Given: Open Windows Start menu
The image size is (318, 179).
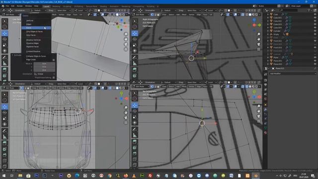Looking at the screenshot, I should click(x=3, y=176).
